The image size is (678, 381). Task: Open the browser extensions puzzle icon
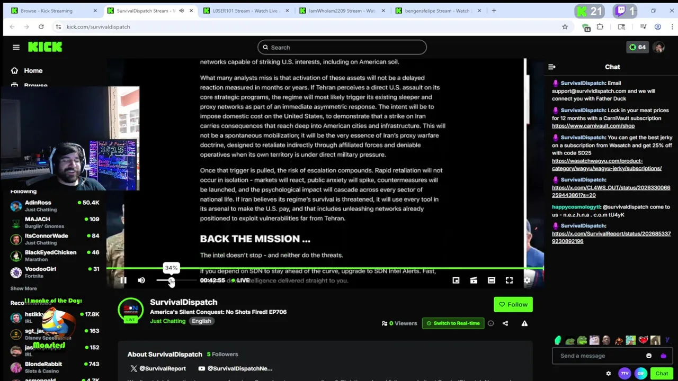click(600, 26)
